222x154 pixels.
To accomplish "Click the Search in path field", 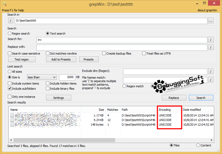I will [x=111, y=21].
